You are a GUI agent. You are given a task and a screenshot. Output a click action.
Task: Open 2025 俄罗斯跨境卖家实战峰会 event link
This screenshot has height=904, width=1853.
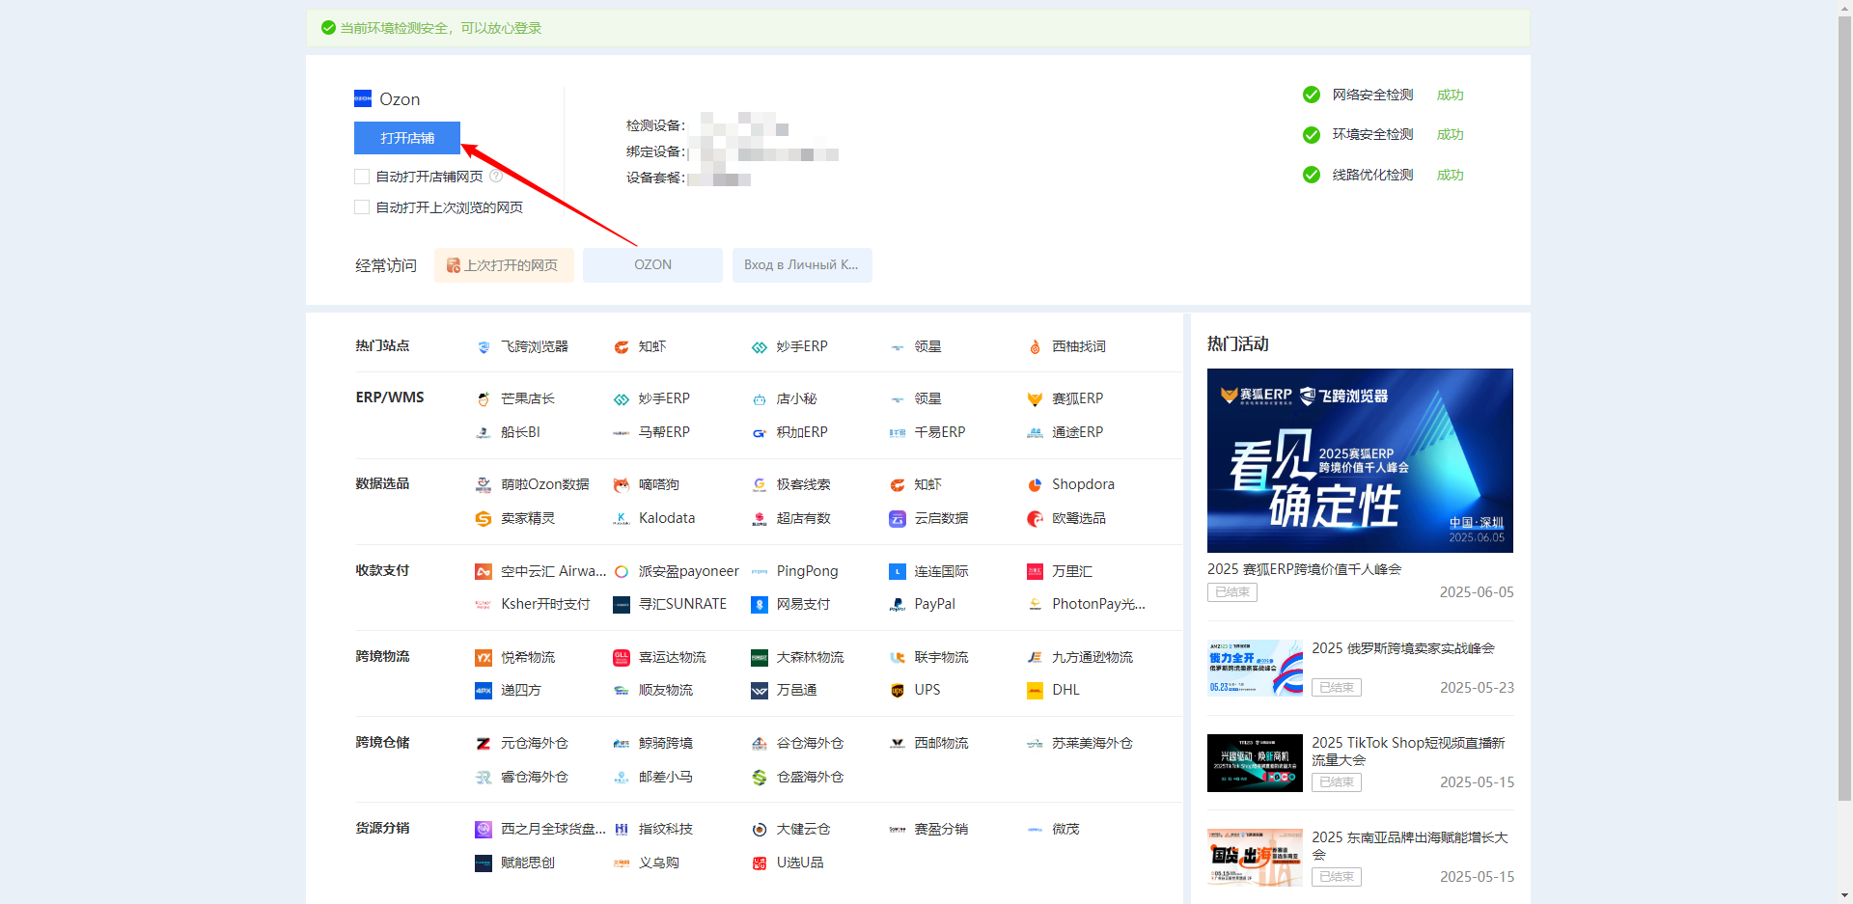(x=1402, y=648)
